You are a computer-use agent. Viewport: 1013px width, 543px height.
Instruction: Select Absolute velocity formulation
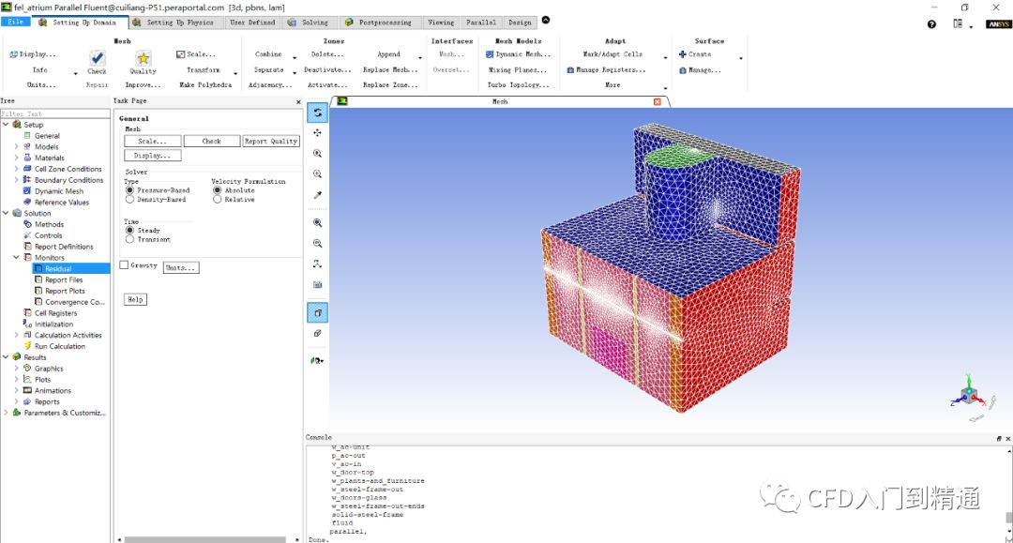coord(217,190)
